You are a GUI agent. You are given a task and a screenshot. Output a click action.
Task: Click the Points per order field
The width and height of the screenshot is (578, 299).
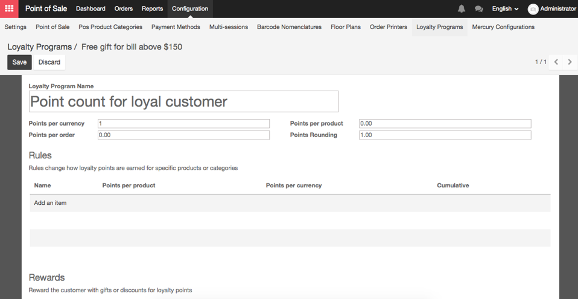pyautogui.click(x=183, y=135)
